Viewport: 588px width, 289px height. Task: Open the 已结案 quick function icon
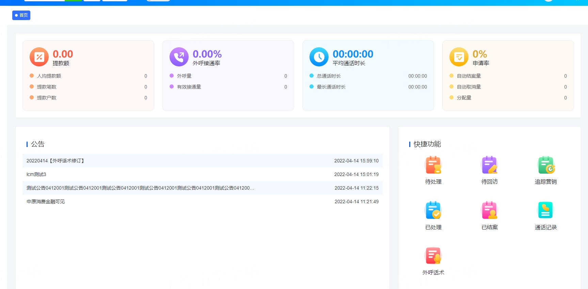tap(489, 210)
